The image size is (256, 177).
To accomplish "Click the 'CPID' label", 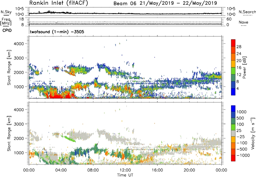I will tap(7, 30).
